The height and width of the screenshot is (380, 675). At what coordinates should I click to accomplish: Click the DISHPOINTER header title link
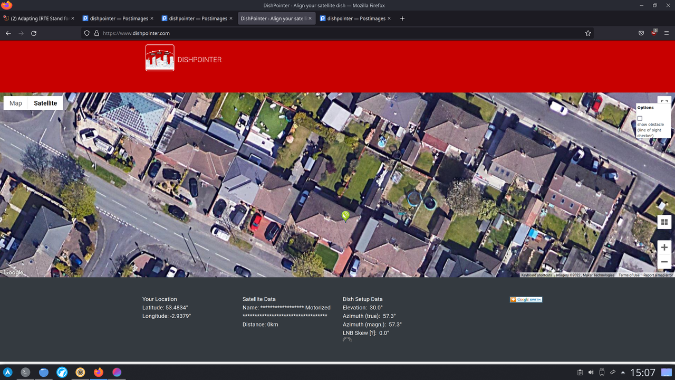coord(199,60)
